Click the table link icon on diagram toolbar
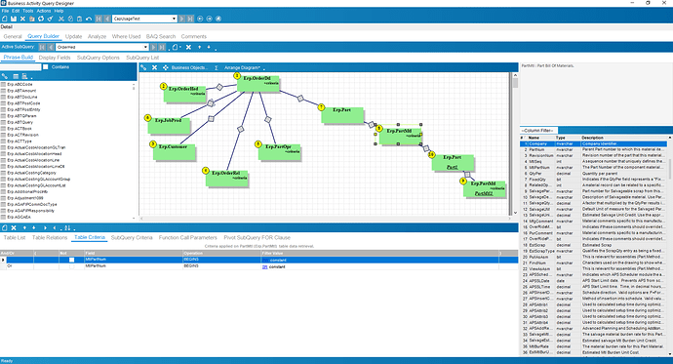 point(143,67)
